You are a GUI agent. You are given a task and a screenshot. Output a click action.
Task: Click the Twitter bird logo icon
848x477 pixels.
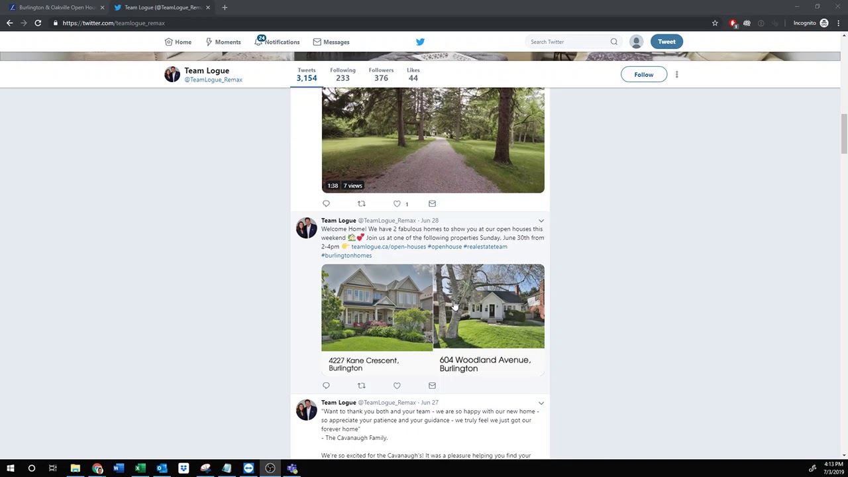pos(420,42)
